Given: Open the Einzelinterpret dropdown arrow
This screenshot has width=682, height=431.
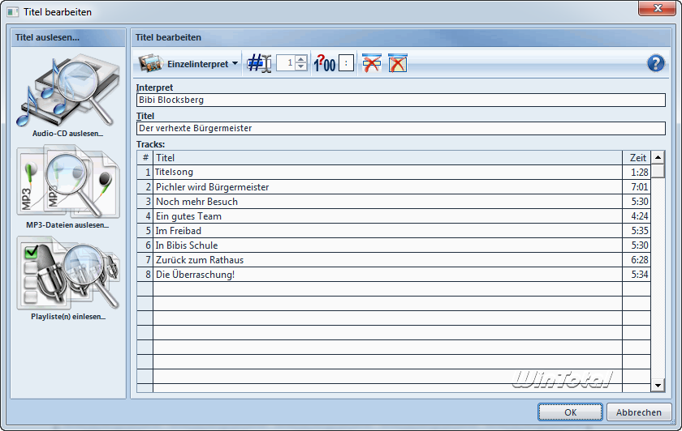Looking at the screenshot, I should pos(235,63).
